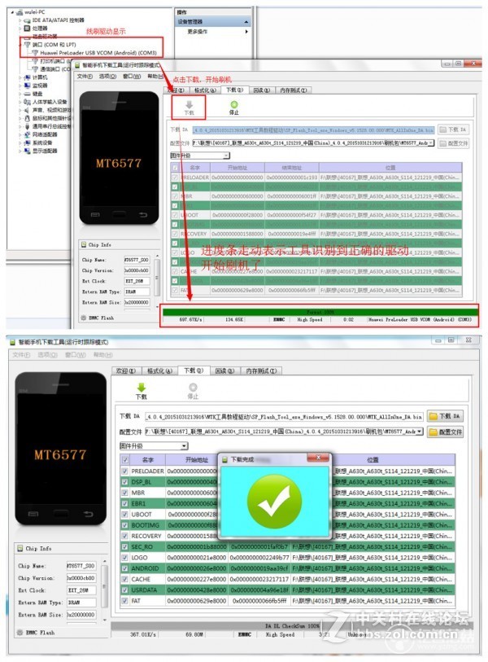Switch to the 内存测试 tab in the completed window
This screenshot has height=662, width=488.
pyautogui.click(x=261, y=370)
